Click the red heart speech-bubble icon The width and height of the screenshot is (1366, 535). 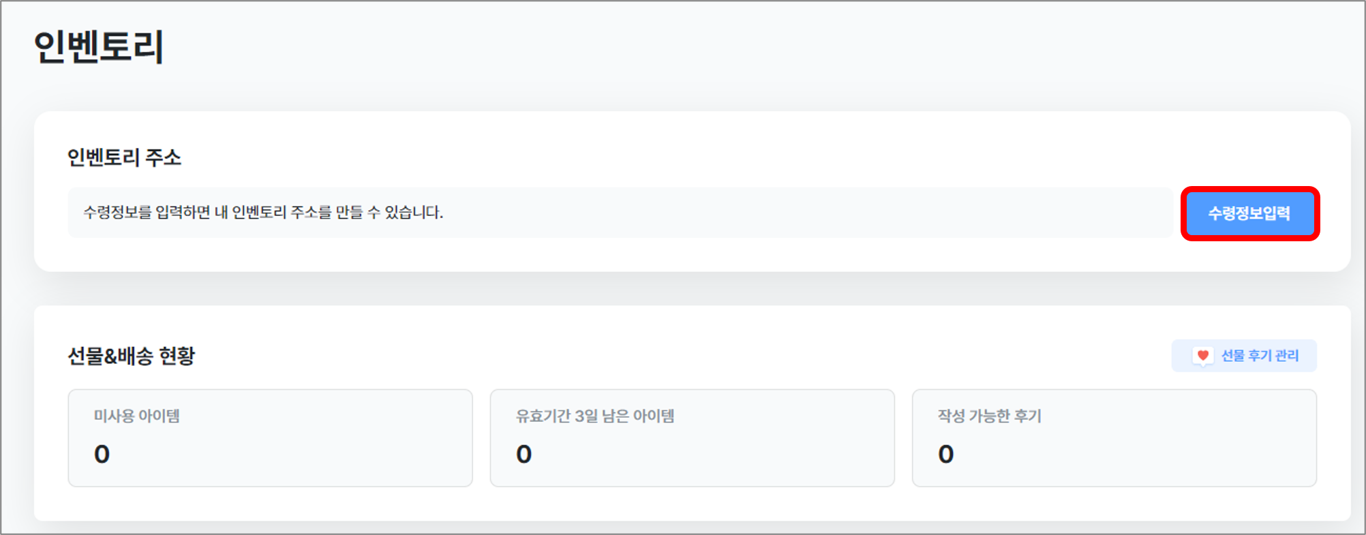(1203, 356)
